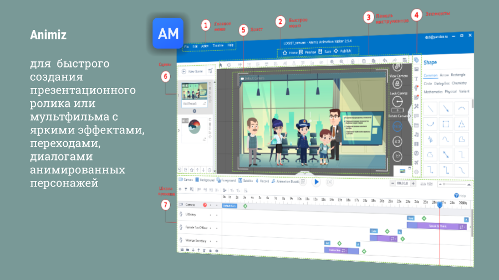Pick the straight line shape

pos(430,108)
